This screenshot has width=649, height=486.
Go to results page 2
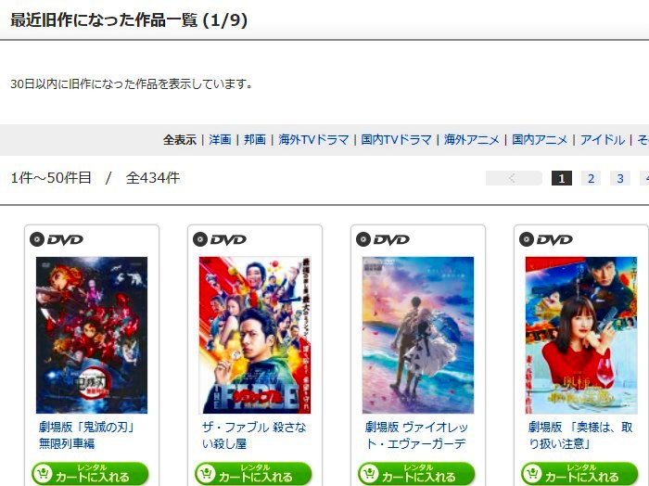pos(591,178)
